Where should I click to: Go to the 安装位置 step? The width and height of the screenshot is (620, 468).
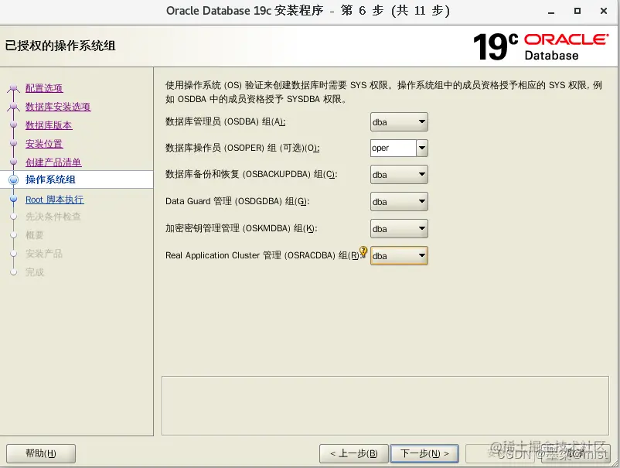(44, 144)
